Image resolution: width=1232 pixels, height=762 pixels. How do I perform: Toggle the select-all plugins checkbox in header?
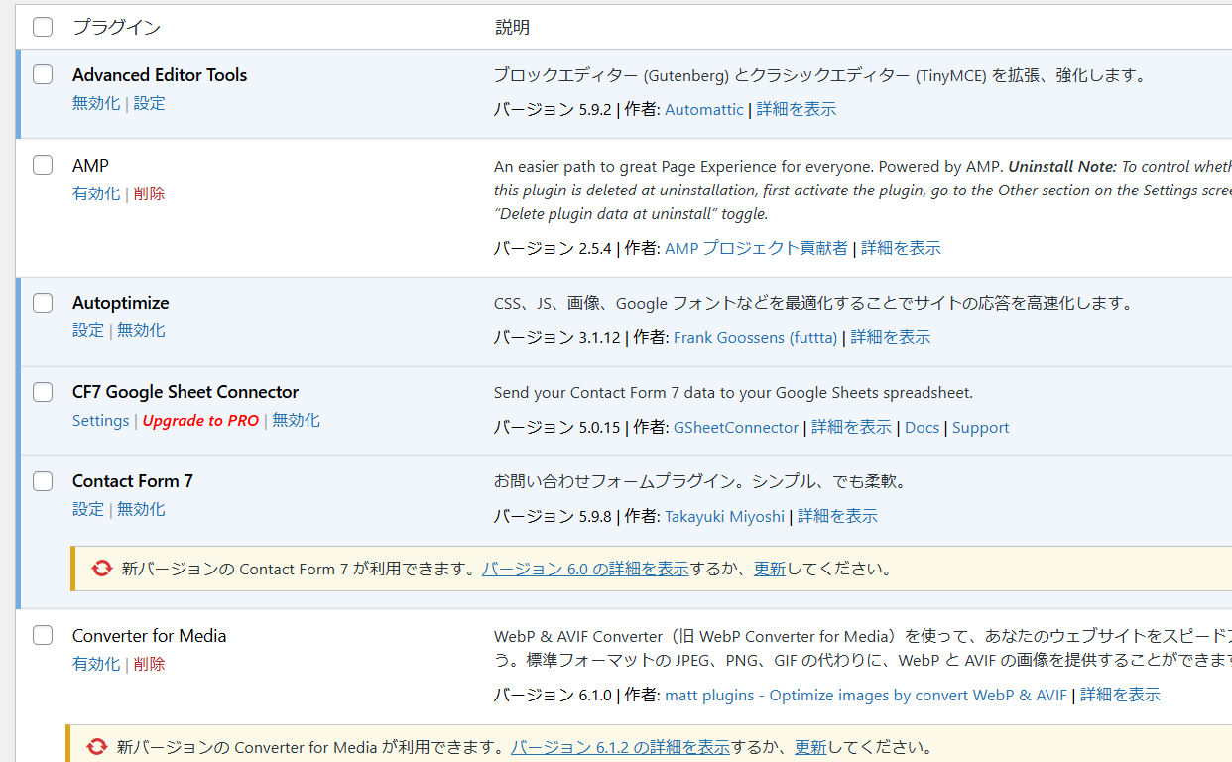point(43,27)
